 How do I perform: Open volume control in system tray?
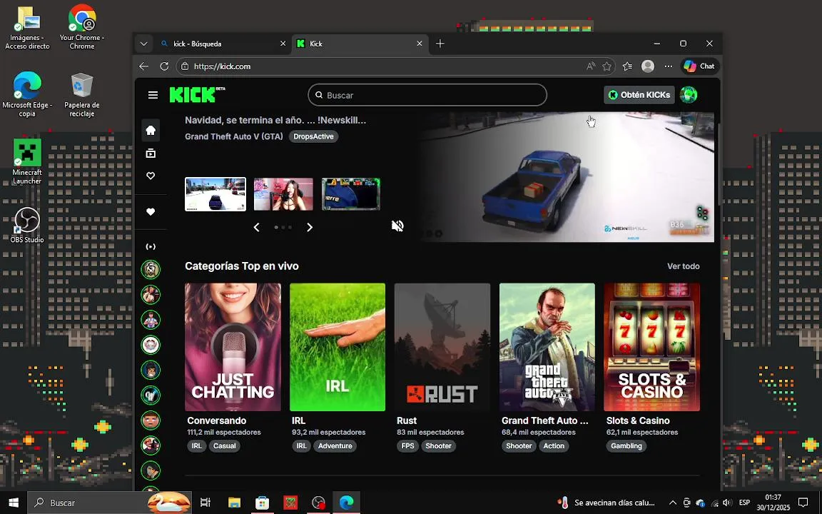[726, 503]
